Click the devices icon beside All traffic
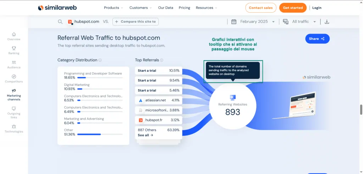 click(x=286, y=22)
